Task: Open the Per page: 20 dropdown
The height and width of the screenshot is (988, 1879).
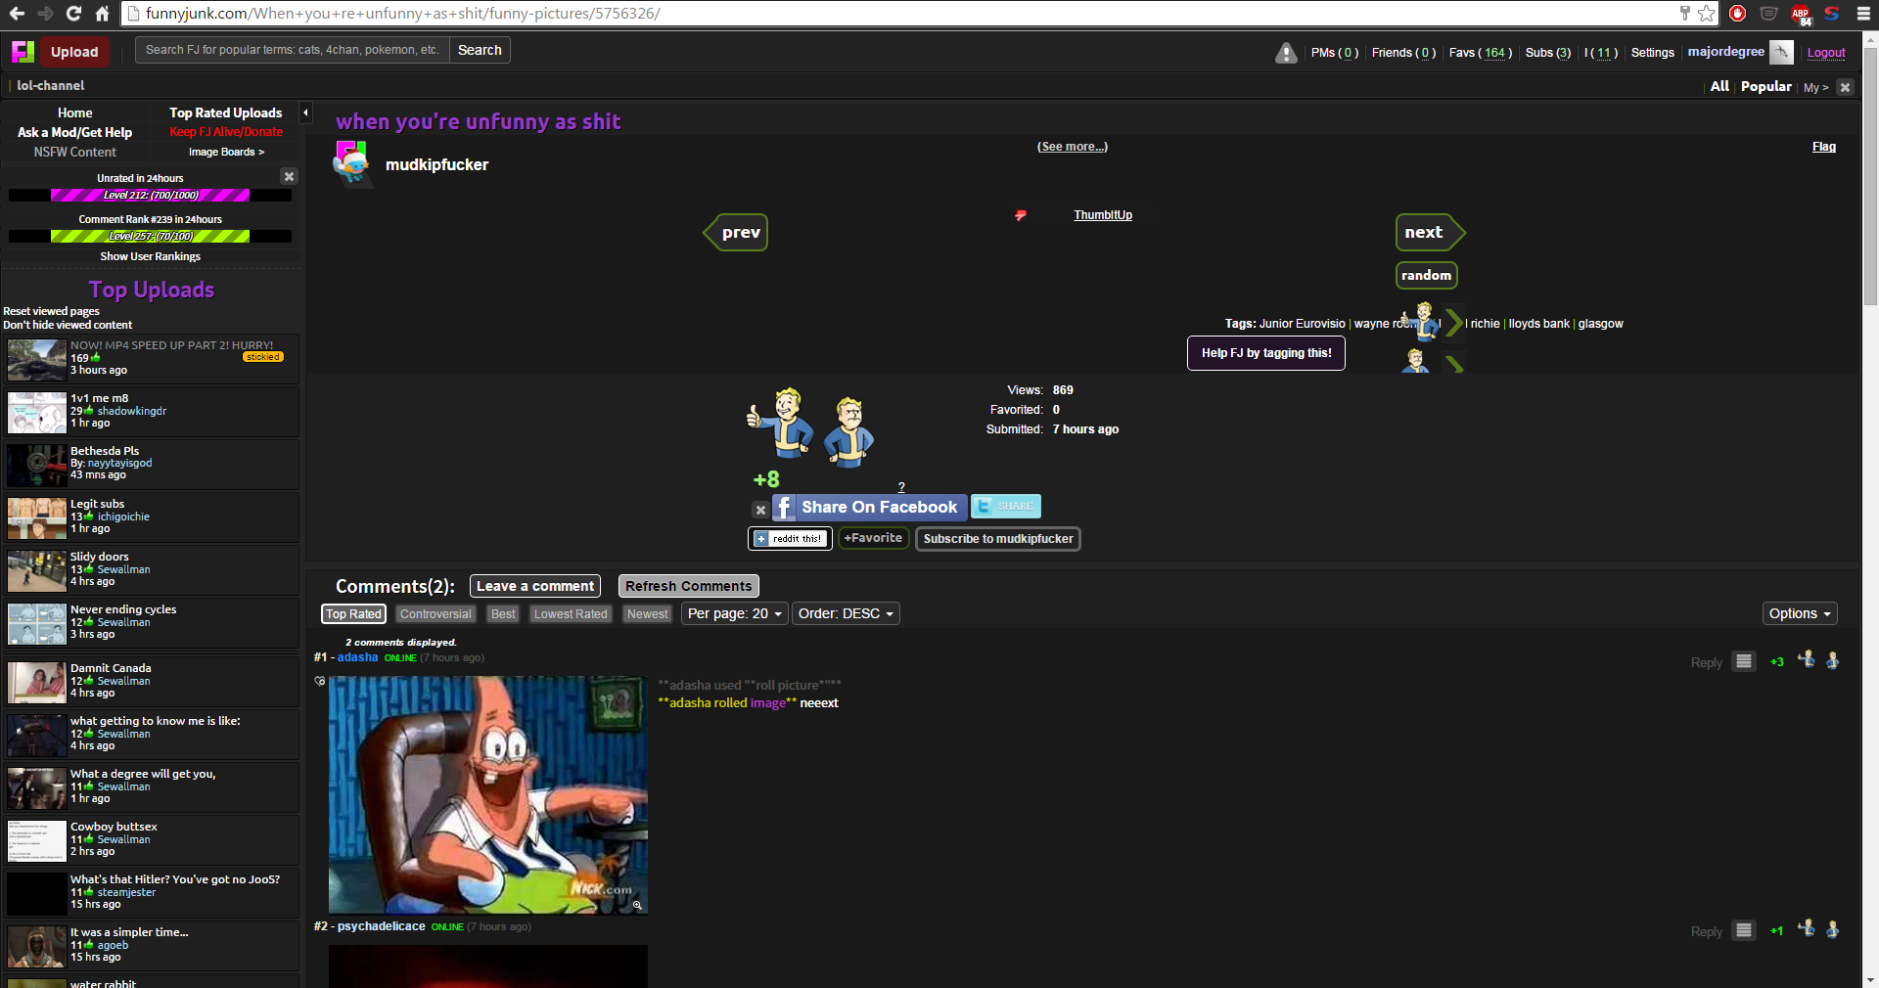Action: [734, 613]
